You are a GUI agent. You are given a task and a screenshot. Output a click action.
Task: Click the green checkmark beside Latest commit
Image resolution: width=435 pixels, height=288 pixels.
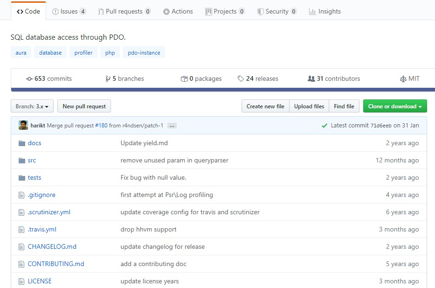pos(325,125)
